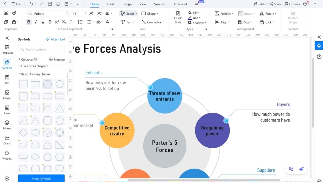323x182 pixels.
Task: Switch to the View tab
Action: tap(143, 4)
